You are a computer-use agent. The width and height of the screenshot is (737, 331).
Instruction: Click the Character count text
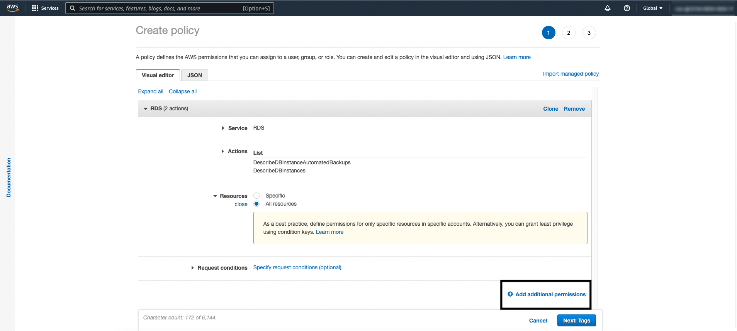(x=180, y=317)
